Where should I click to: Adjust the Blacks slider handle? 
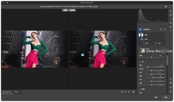(152, 85)
